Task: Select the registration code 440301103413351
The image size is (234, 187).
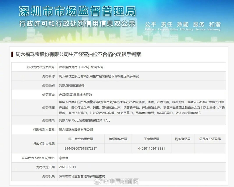Action: point(151,148)
